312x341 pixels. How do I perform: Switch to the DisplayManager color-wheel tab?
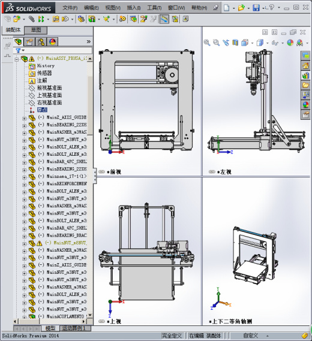(52, 41)
